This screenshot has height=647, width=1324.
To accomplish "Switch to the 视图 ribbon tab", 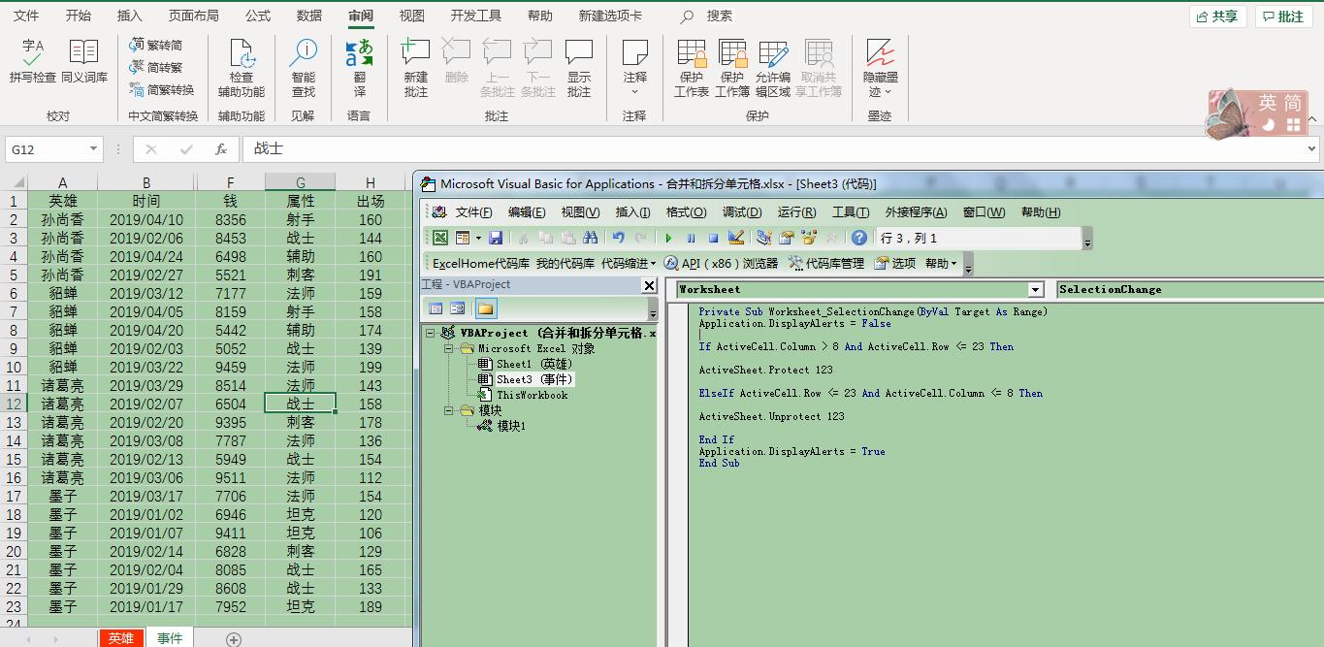I will coord(412,16).
